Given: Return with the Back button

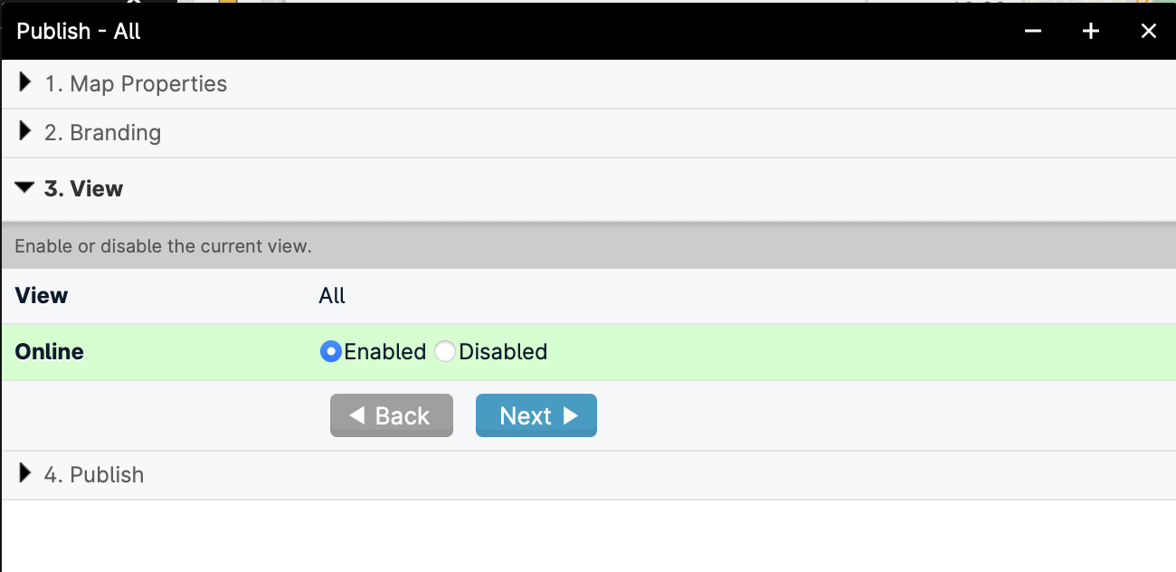Looking at the screenshot, I should pyautogui.click(x=392, y=415).
